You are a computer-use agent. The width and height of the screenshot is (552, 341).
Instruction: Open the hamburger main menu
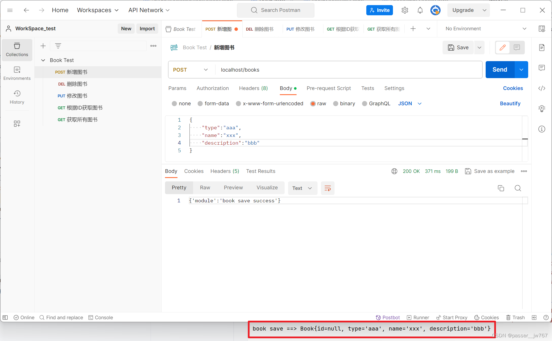pos(10,10)
